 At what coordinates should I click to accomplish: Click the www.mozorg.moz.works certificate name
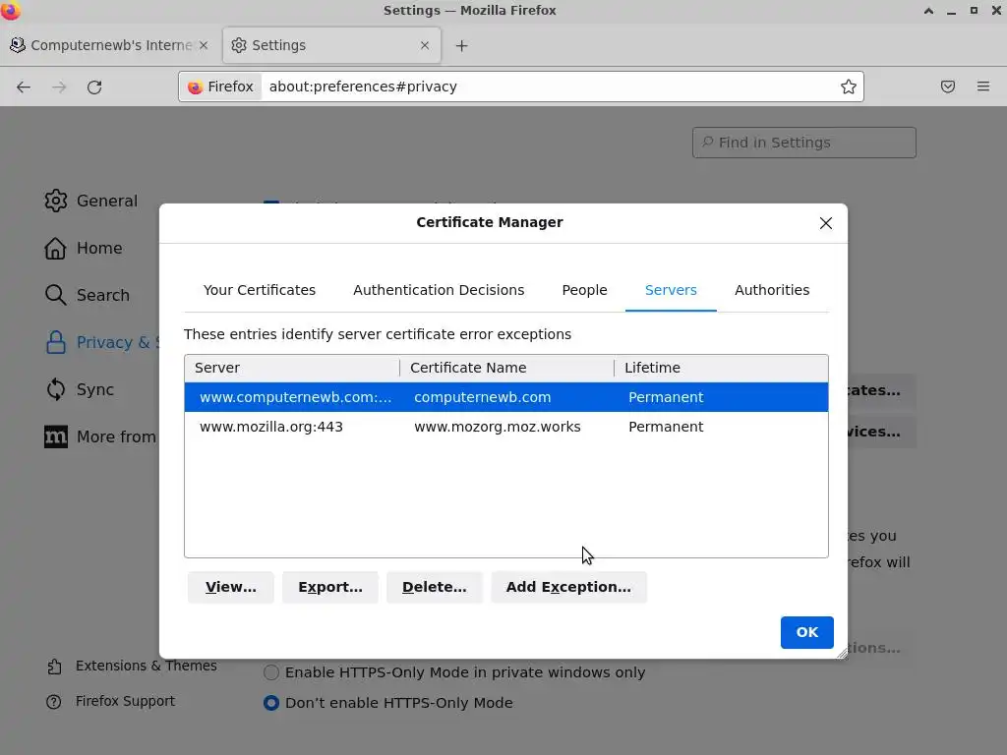pos(497,427)
